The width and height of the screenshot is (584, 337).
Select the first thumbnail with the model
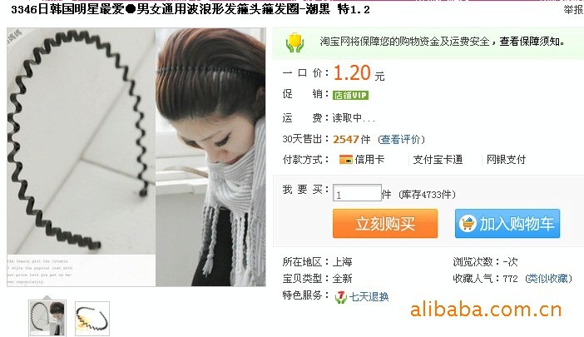pyautogui.click(x=47, y=319)
